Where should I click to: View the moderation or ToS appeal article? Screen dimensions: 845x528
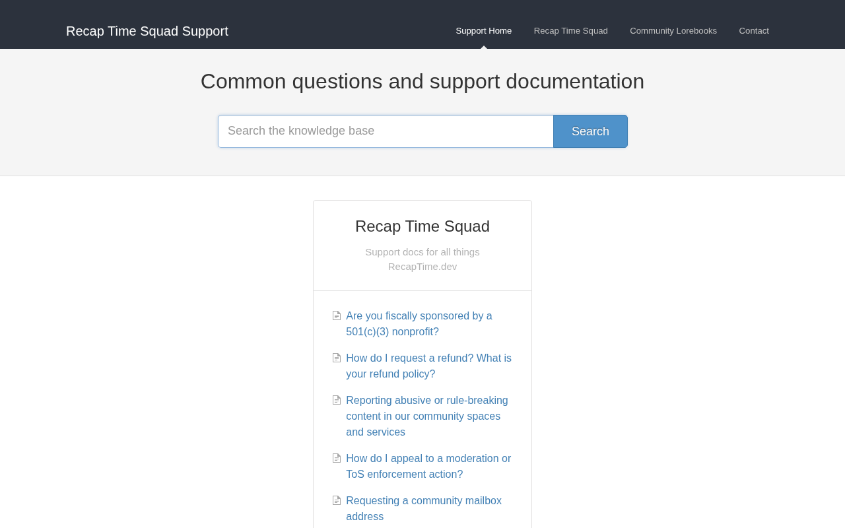tap(428, 467)
